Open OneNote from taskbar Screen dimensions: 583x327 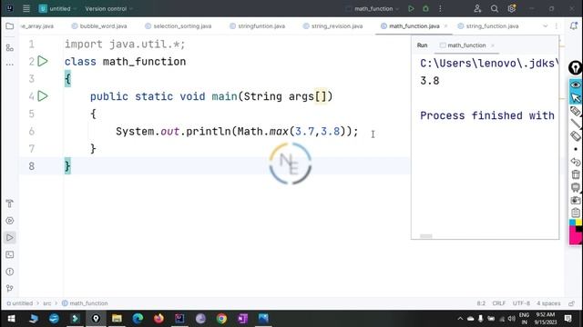click(242, 319)
